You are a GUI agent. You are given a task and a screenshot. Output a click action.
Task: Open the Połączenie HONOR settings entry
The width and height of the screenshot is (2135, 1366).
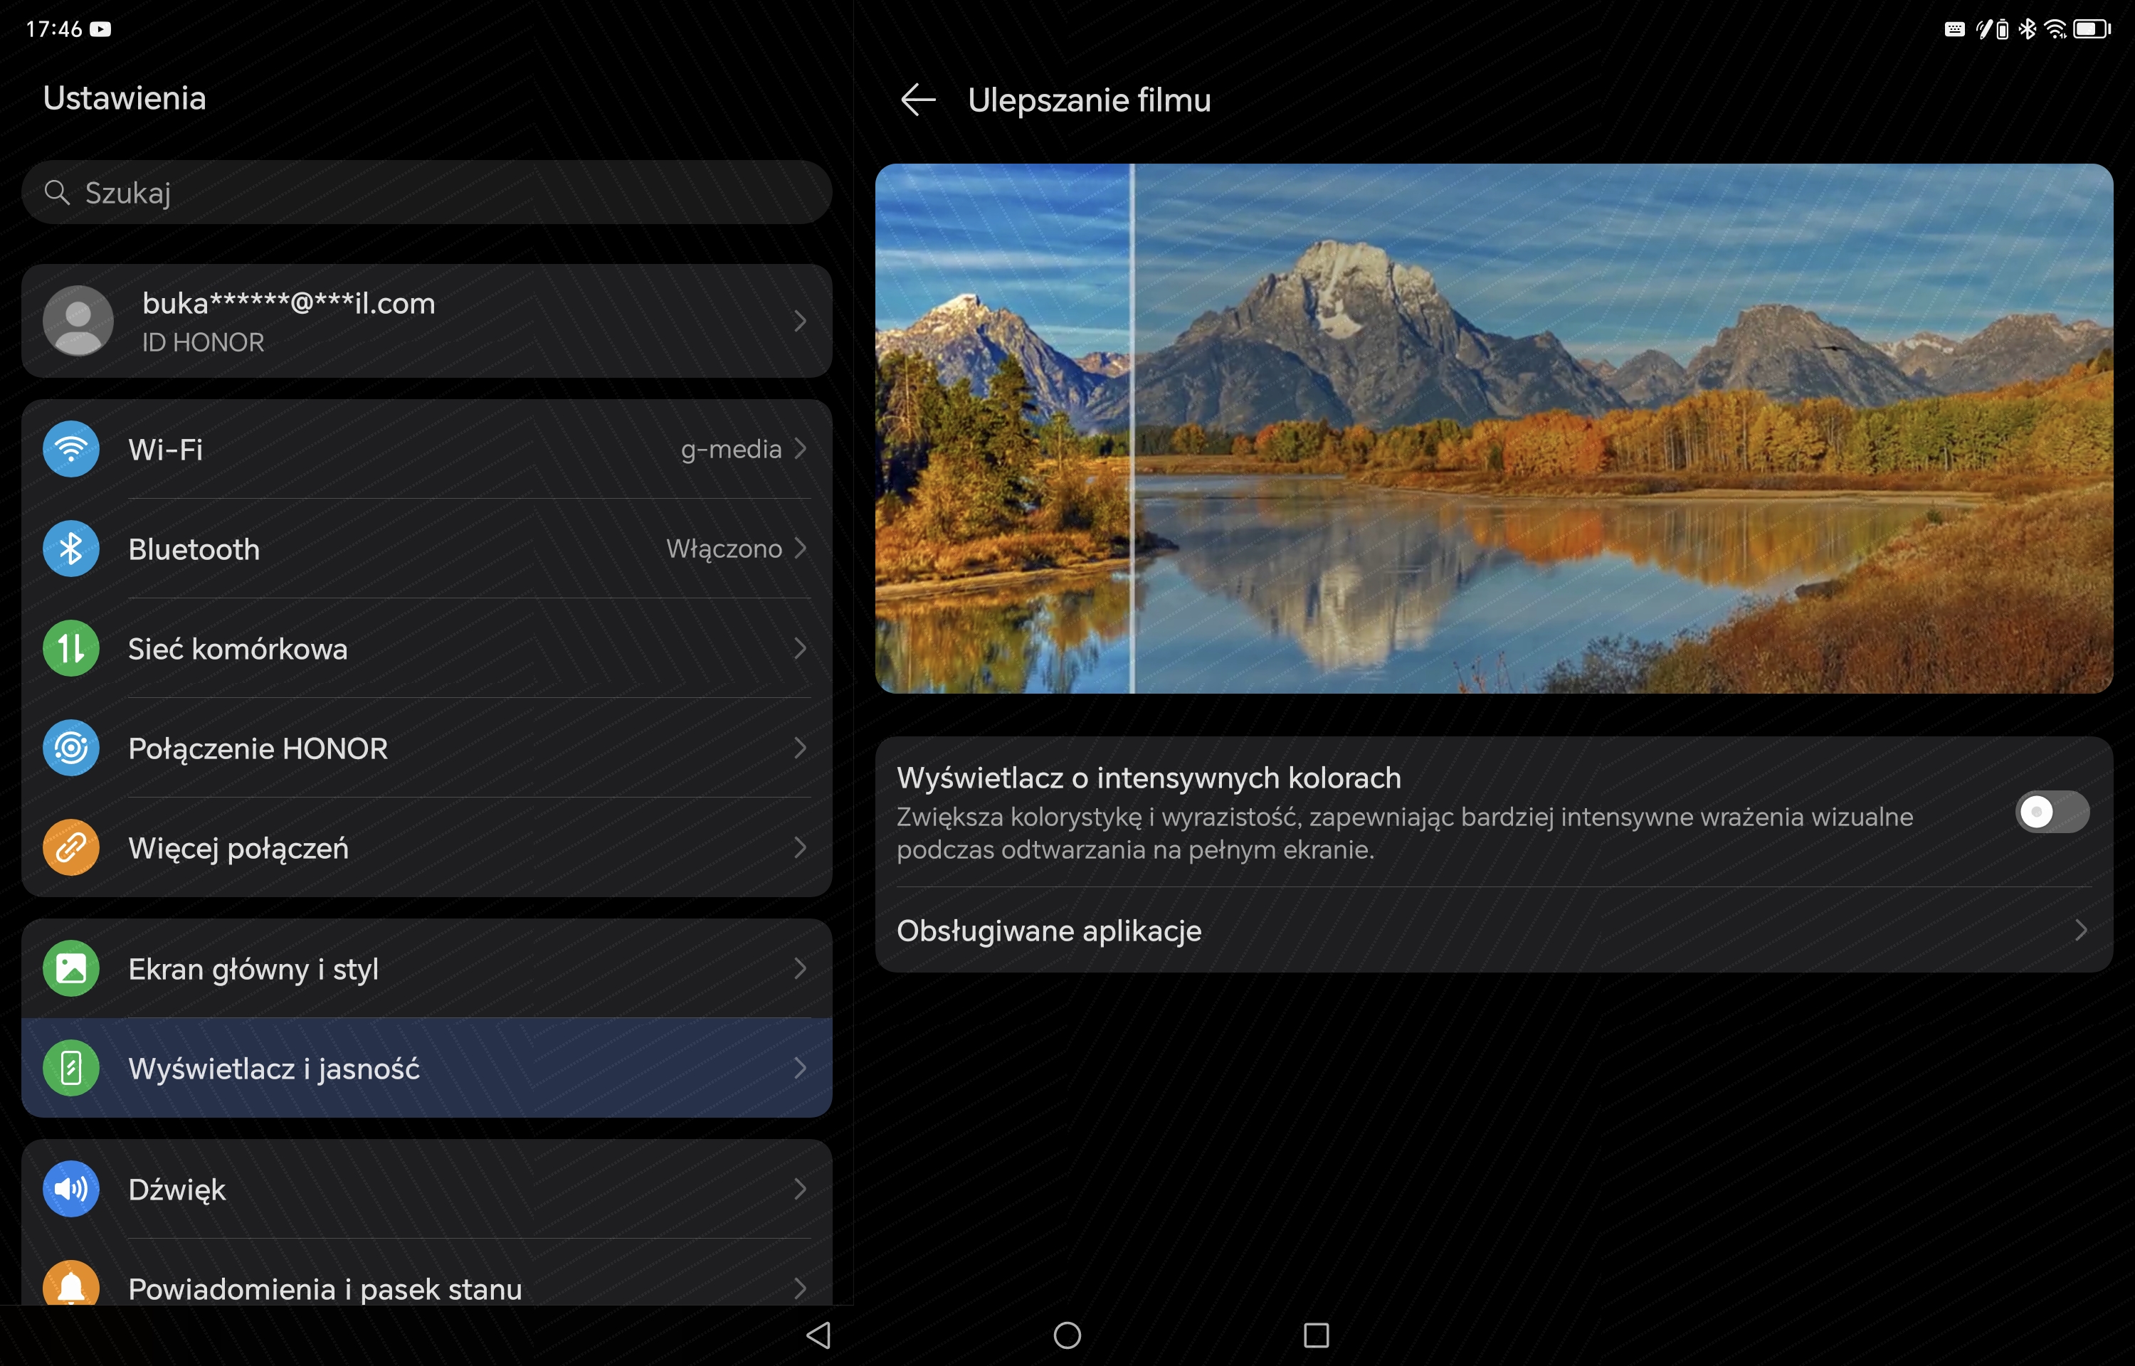[427, 748]
